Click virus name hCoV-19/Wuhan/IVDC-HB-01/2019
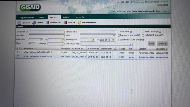This screenshot has height=107, width=190. tap(38, 56)
